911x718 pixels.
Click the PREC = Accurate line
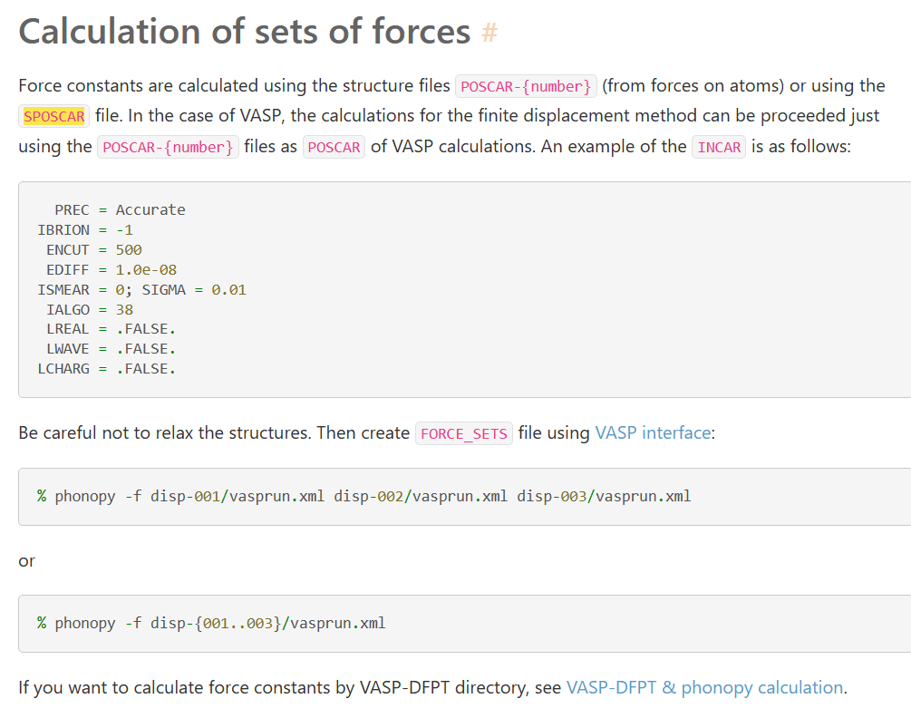(120, 210)
